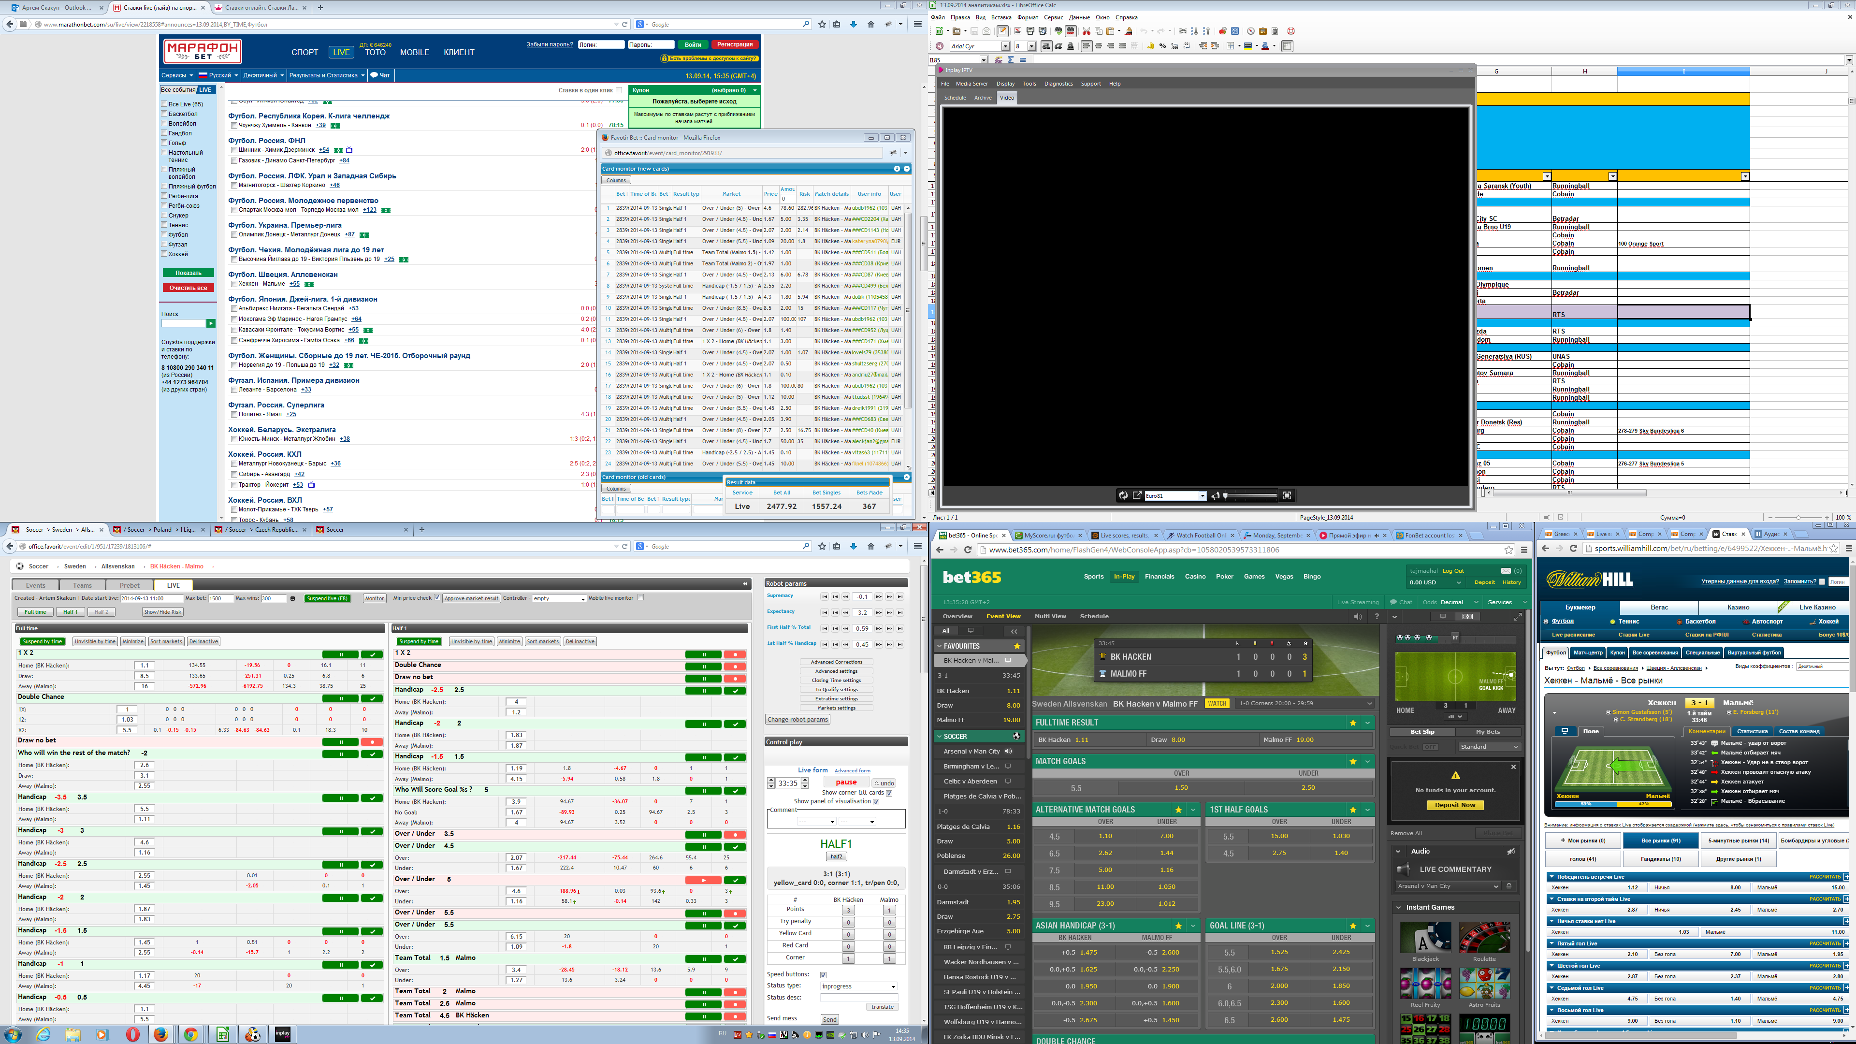Click the Marathonbet Поиск search field
1856x1044 pixels.
click(184, 323)
